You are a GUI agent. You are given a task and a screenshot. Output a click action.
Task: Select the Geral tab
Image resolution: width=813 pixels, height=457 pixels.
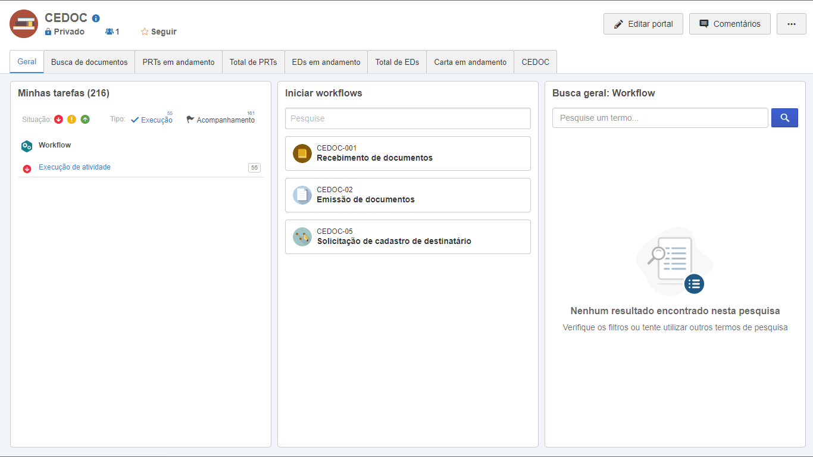click(x=27, y=61)
